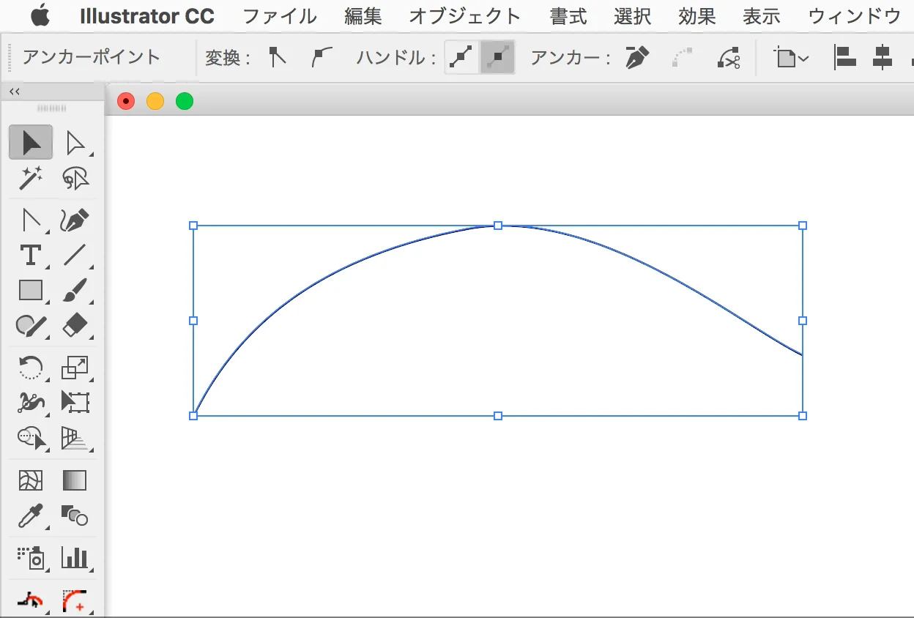Screen dimensions: 914x618
Task: Open the 効果 menu
Action: coord(697,16)
